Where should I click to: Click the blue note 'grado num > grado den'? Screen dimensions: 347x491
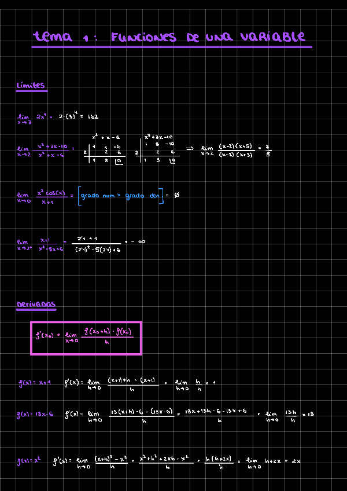(x=120, y=196)
